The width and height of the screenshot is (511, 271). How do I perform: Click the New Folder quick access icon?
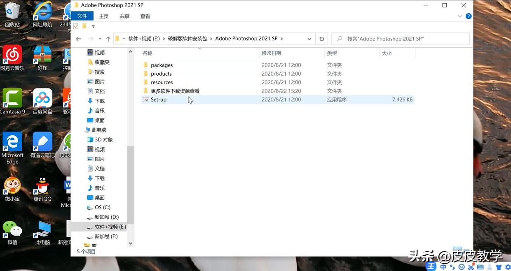point(84,26)
